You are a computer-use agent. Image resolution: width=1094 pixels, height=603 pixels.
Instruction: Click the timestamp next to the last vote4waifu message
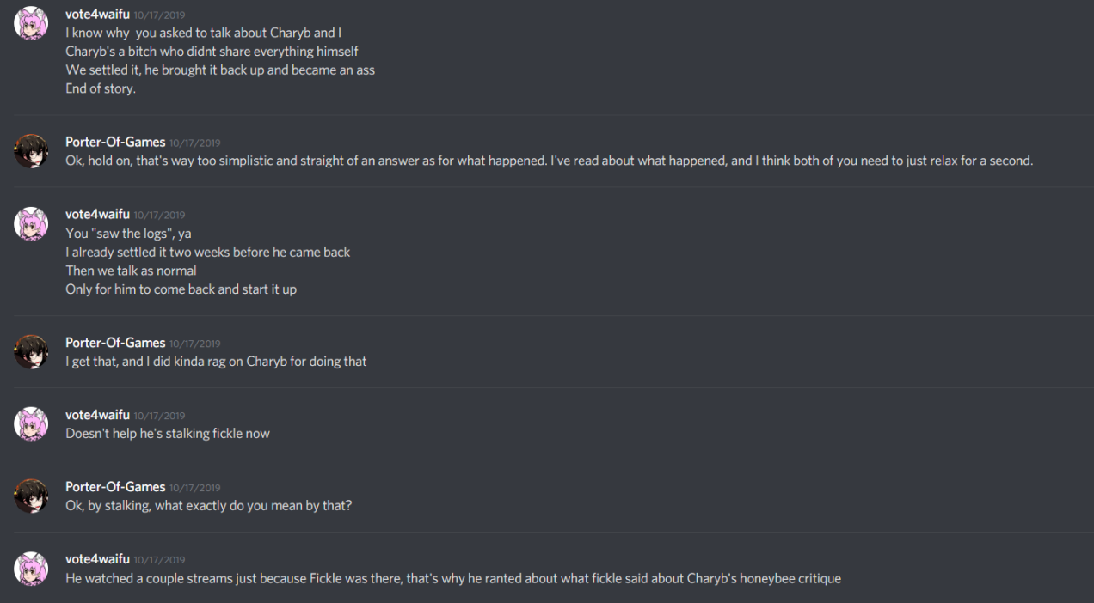[159, 560]
